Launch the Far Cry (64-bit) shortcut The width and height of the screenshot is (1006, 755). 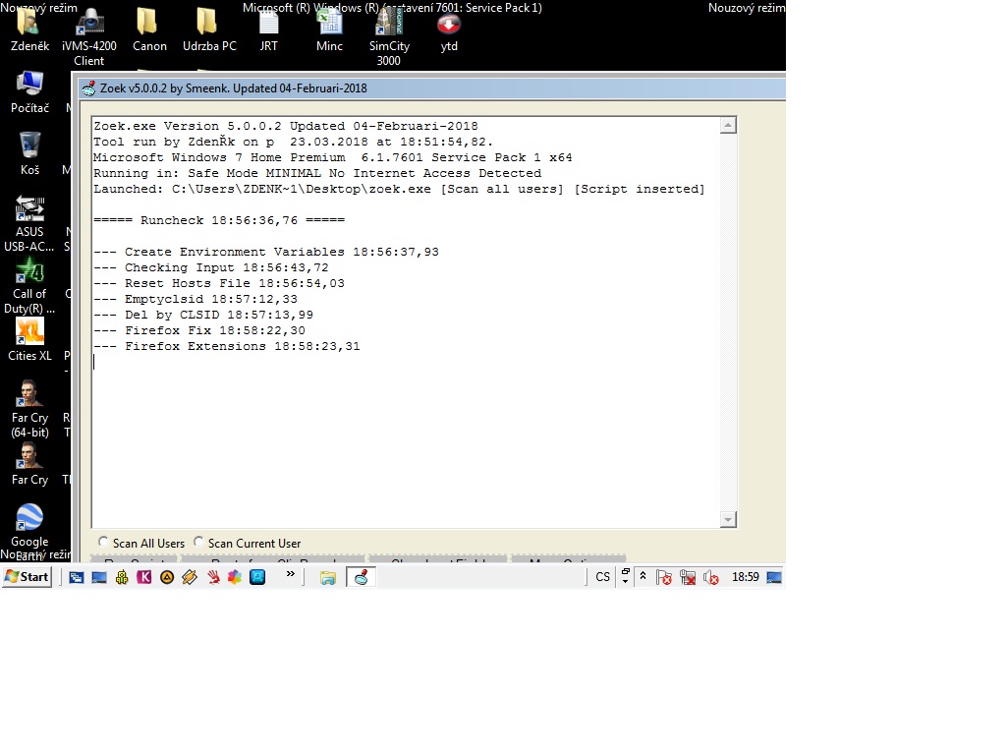29,409
